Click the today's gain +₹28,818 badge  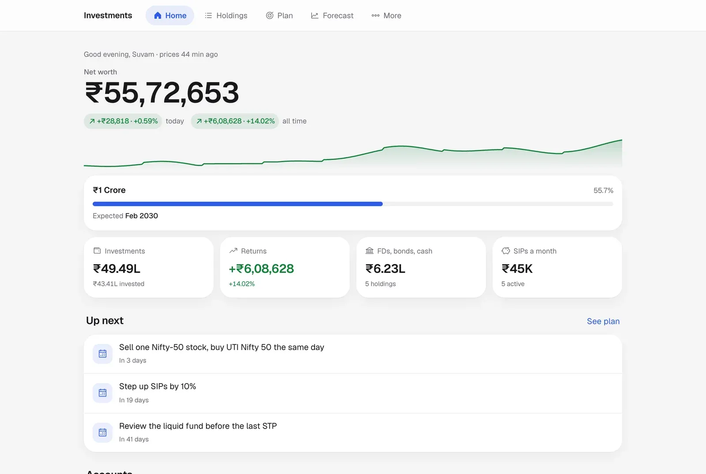click(123, 121)
